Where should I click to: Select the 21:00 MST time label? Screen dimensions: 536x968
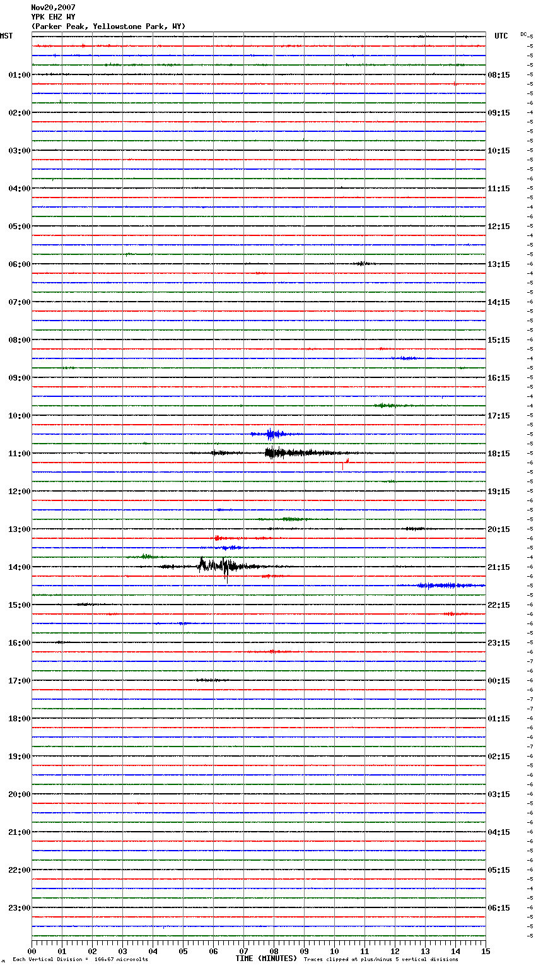pos(19,832)
